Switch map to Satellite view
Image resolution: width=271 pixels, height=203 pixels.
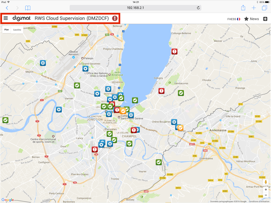pyautogui.click(x=17, y=30)
